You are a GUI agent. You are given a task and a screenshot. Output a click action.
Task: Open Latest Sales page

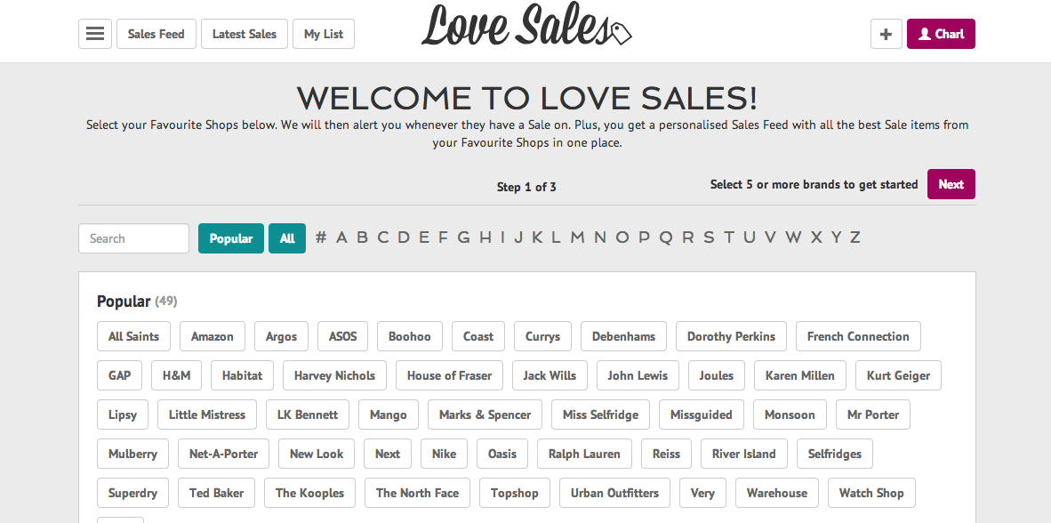[x=245, y=34]
